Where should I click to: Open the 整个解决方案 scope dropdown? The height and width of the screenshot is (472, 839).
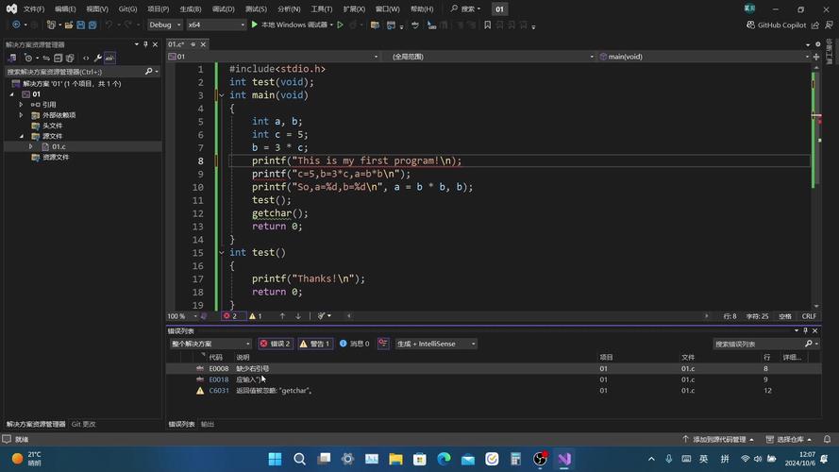(x=210, y=344)
